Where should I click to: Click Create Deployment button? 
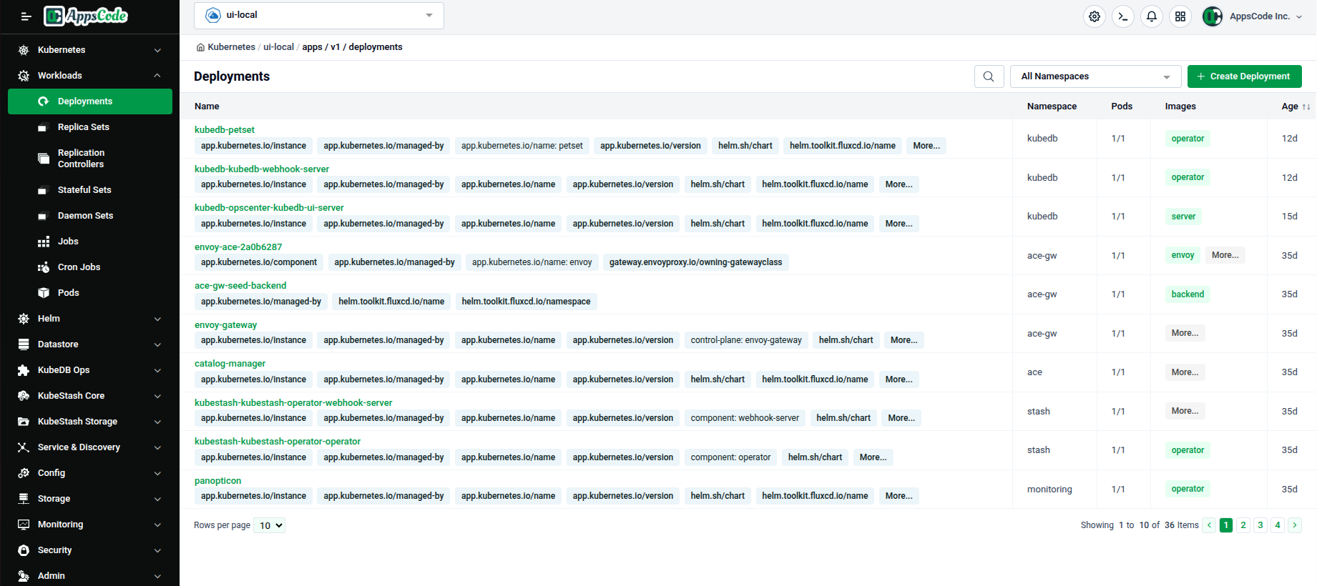click(1244, 76)
